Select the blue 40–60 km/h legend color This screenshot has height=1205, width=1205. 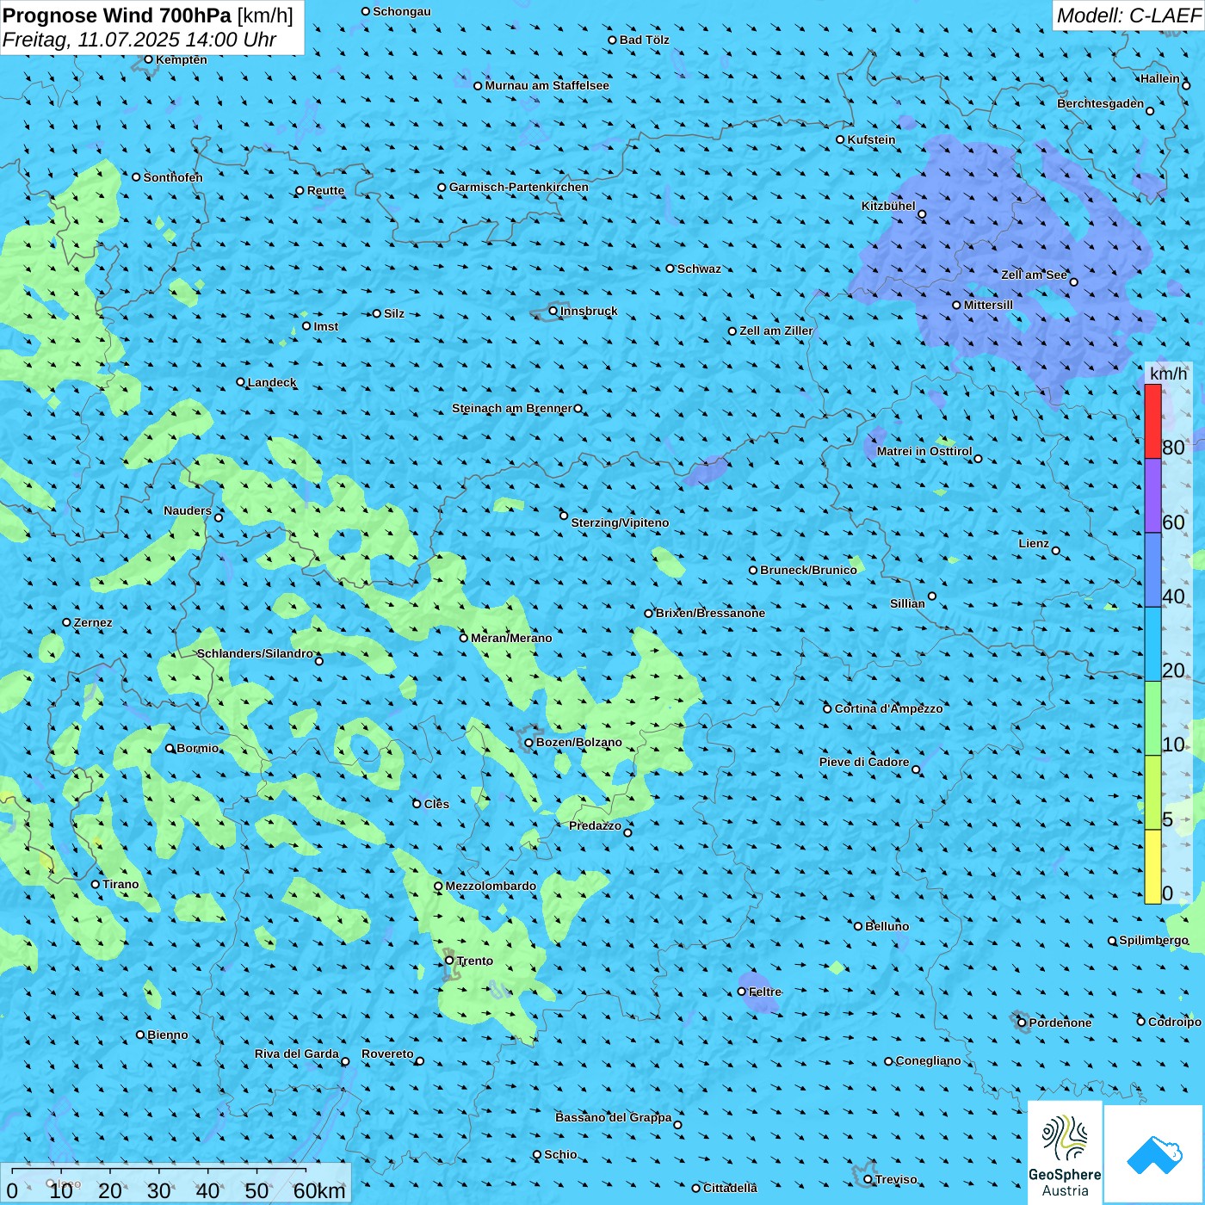click(x=1152, y=570)
